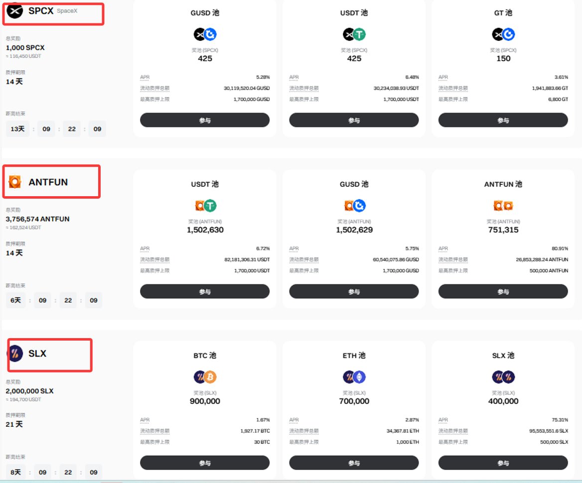Click the paired token icons in GUSD pool of SPCX
The image size is (582, 483).
(205, 34)
